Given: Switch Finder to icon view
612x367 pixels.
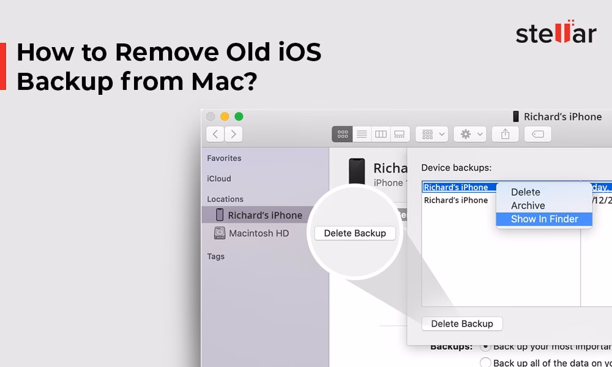Looking at the screenshot, I should 343,134.
